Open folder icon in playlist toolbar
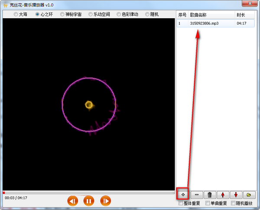The width and height of the screenshot is (260, 210). pos(249,194)
